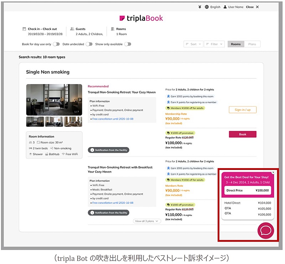Open the main bedroom photo

[x=54, y=100]
